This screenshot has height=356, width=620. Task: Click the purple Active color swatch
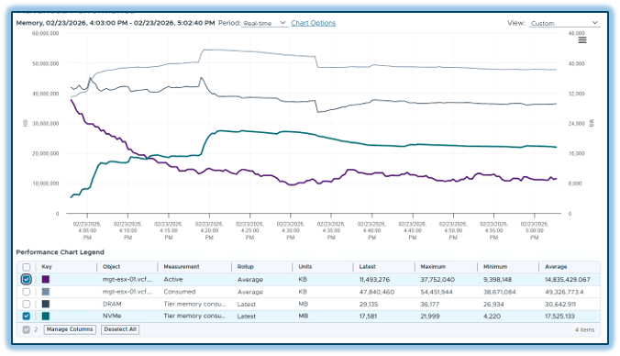click(46, 279)
